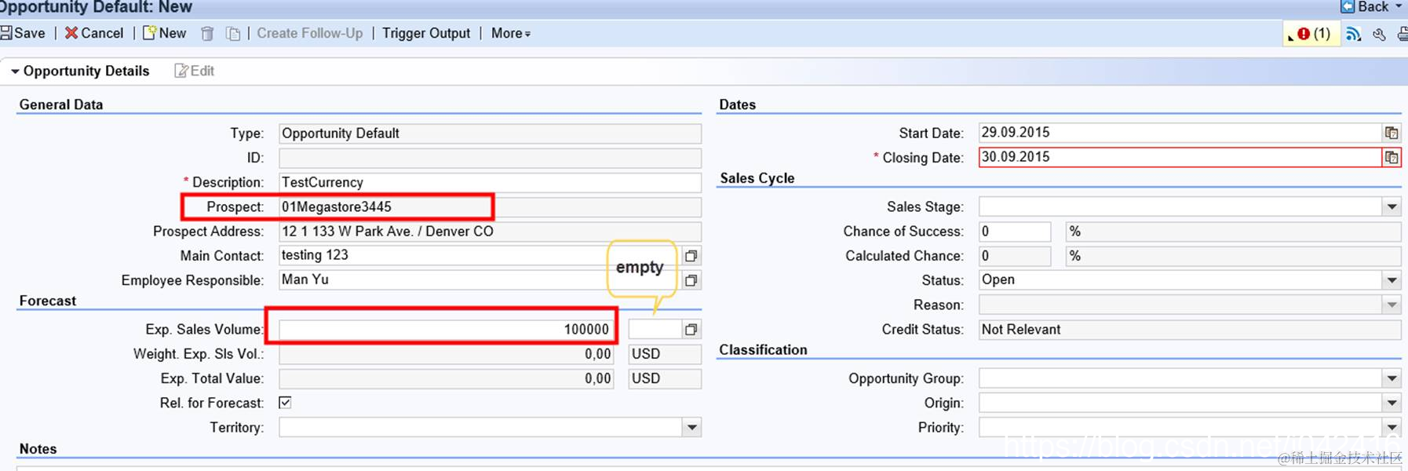Click the Employee Responsible field Man Yu
The width and height of the screenshot is (1408, 471).
point(479,279)
